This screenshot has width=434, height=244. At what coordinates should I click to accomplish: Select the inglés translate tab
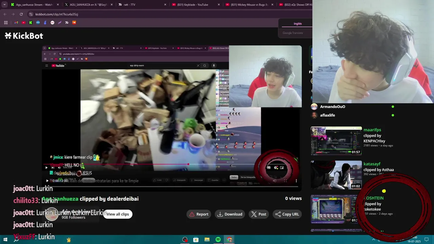(298, 24)
